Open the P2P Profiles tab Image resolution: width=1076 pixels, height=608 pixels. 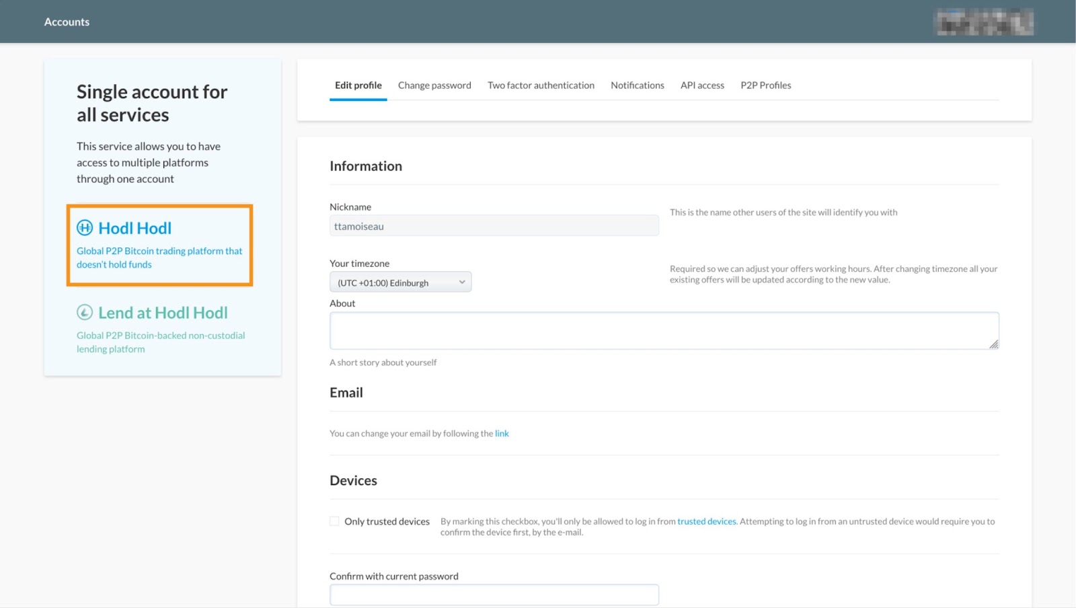(x=766, y=85)
